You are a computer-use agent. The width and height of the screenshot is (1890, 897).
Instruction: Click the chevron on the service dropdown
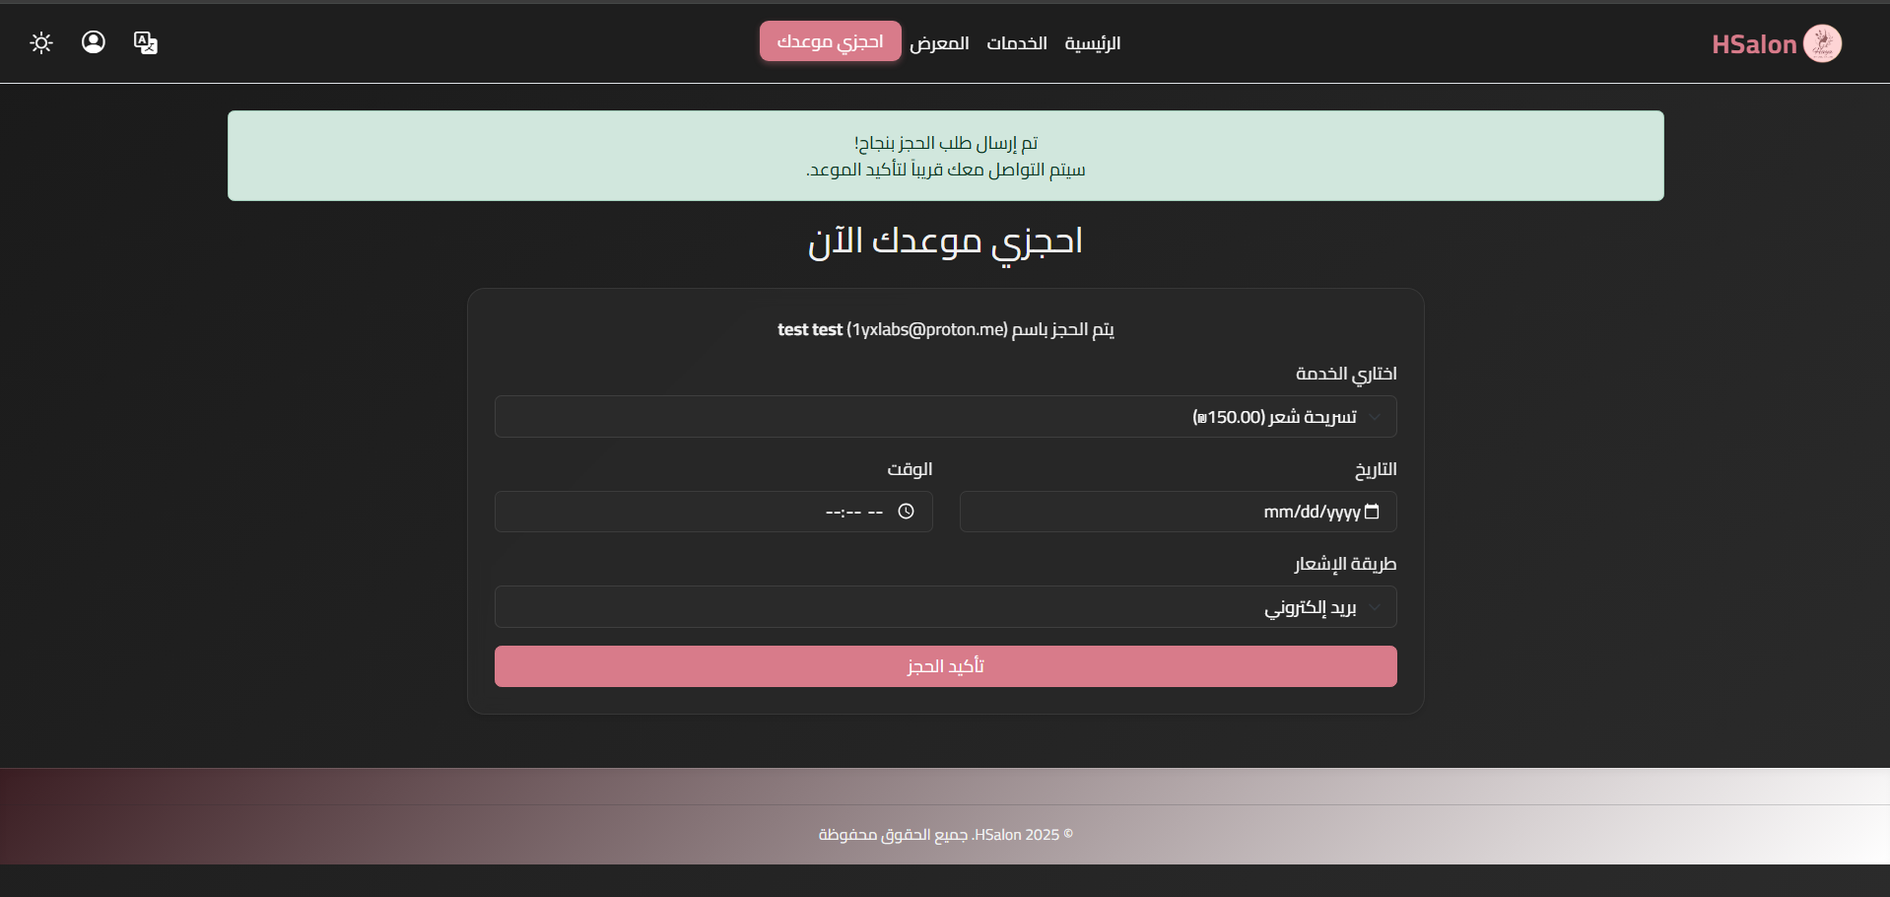point(1376,416)
